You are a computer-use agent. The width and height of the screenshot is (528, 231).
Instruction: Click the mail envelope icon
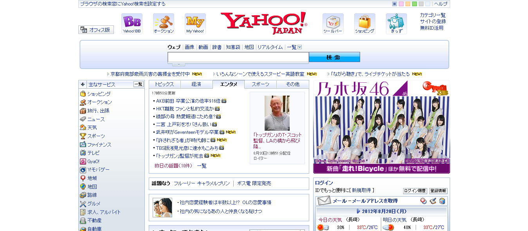324,201
